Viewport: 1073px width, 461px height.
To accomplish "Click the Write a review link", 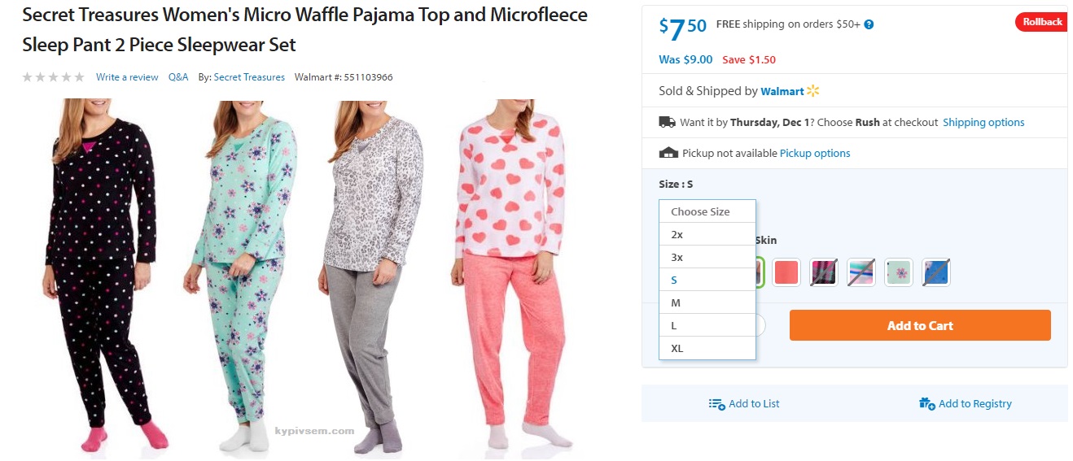I will pyautogui.click(x=127, y=77).
